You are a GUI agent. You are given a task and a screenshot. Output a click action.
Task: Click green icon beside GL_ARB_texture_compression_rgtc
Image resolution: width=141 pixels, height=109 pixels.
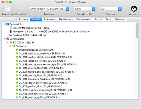(x=17, y=64)
